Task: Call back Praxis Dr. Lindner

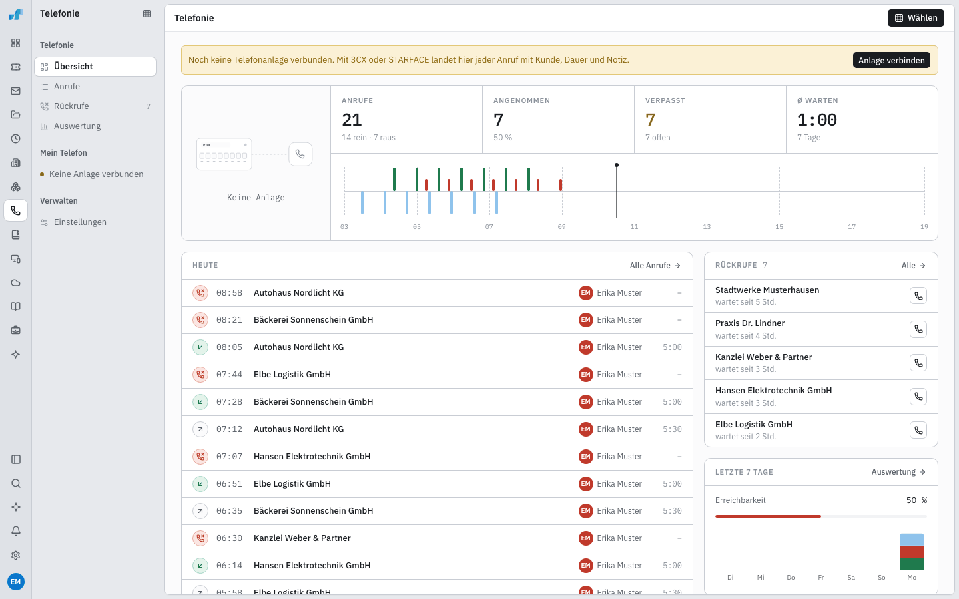Action: (918, 329)
